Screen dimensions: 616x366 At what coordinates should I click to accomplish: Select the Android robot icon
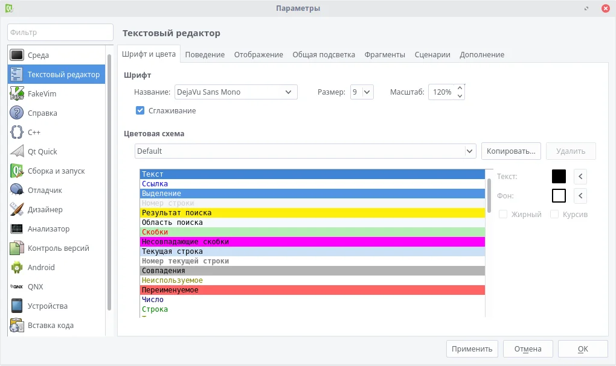(17, 267)
